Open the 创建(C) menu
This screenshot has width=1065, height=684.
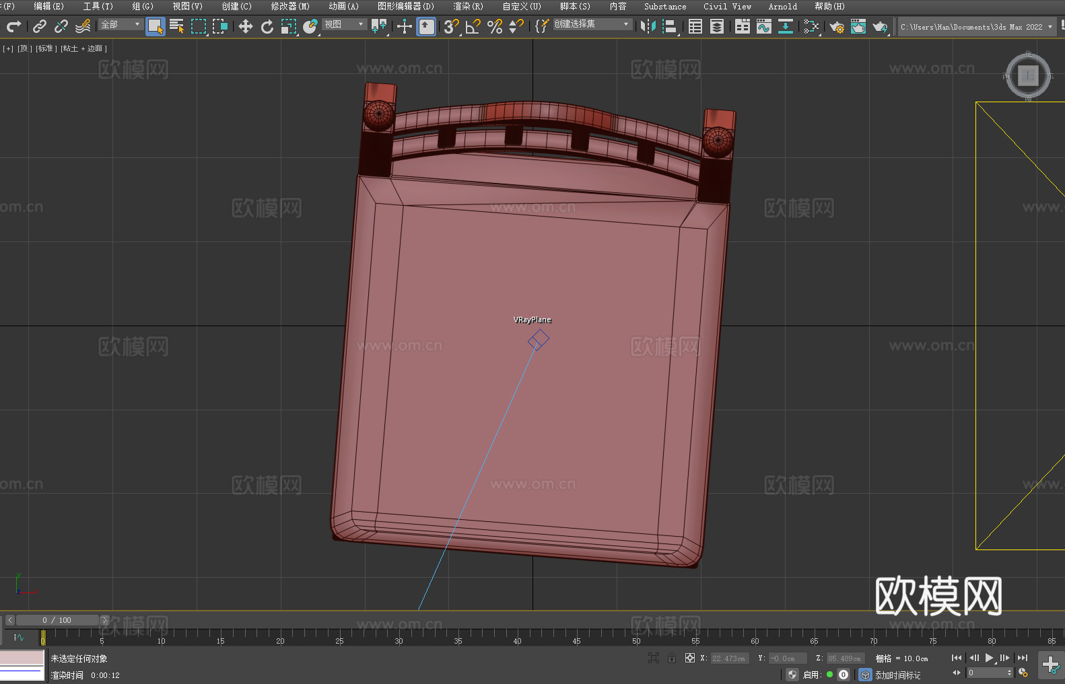click(x=236, y=6)
